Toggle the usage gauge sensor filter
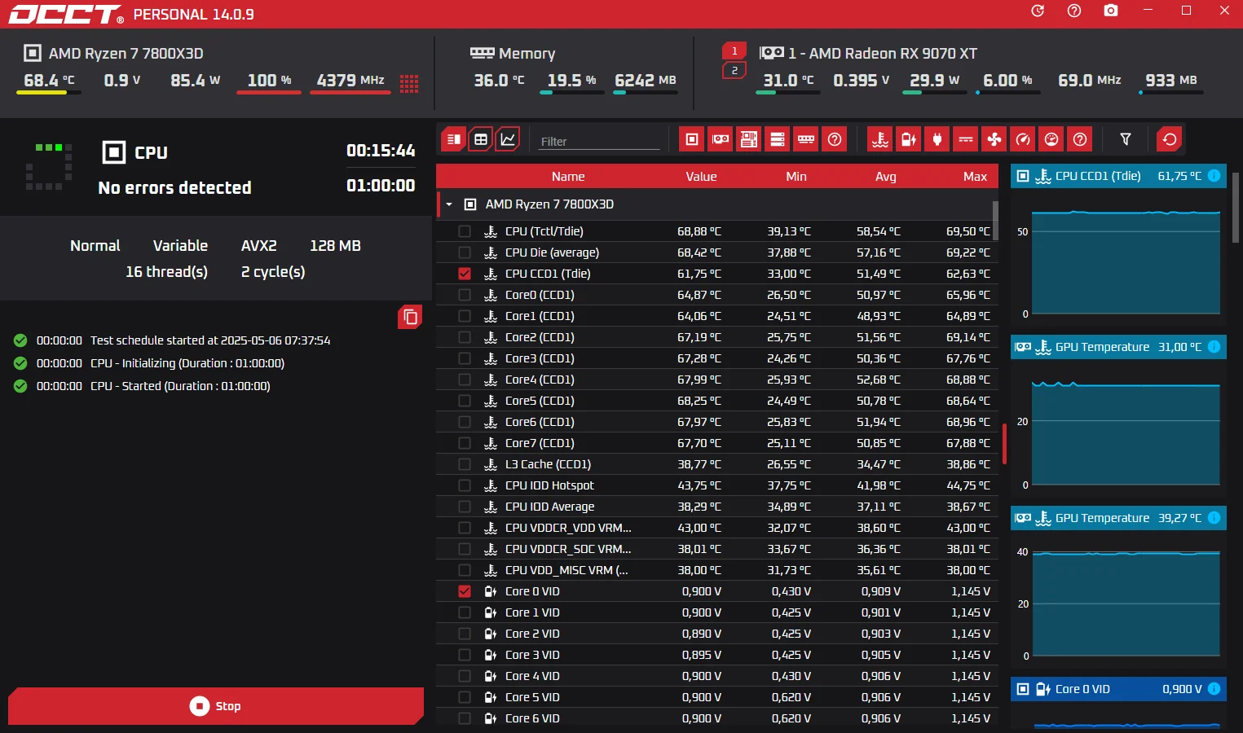The height and width of the screenshot is (733, 1243). [x=1051, y=139]
